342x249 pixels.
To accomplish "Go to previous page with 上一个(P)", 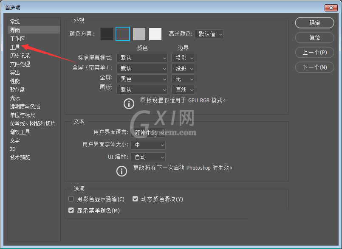I will pos(314,52).
